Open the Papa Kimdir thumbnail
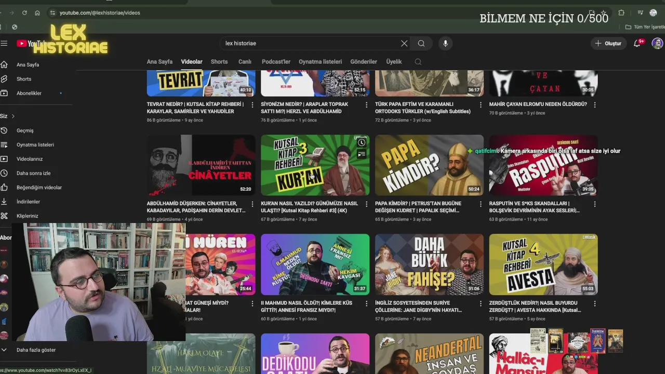The height and width of the screenshot is (374, 665). (429, 165)
